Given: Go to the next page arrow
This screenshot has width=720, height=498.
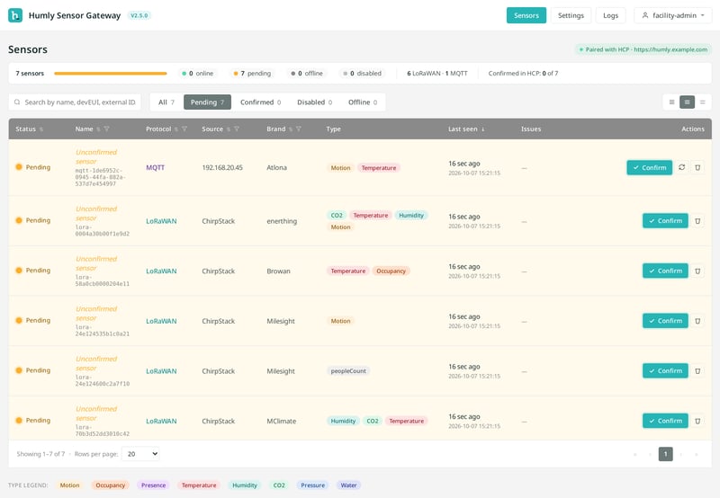Looking at the screenshot, I should [681, 454].
